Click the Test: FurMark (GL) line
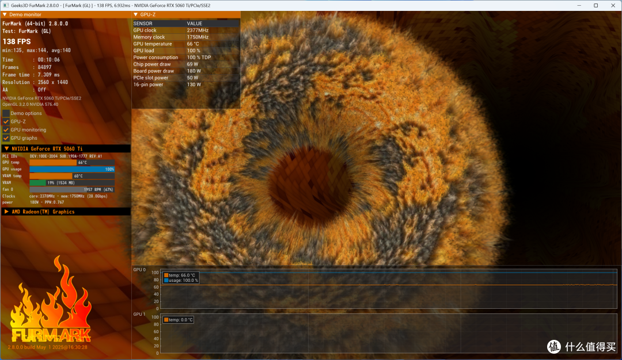Screen dimensions: 622x360 (x=26, y=31)
